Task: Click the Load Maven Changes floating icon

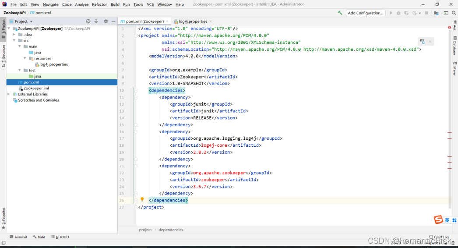Action: click(423, 42)
